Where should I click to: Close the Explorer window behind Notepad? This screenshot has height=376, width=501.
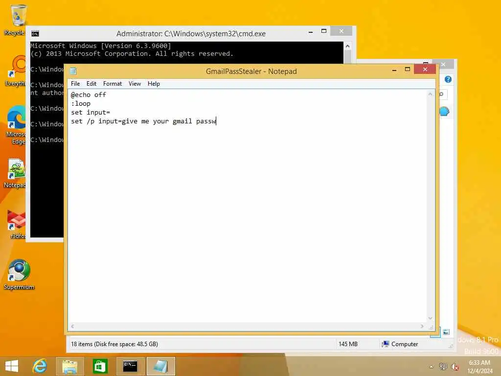443,64
